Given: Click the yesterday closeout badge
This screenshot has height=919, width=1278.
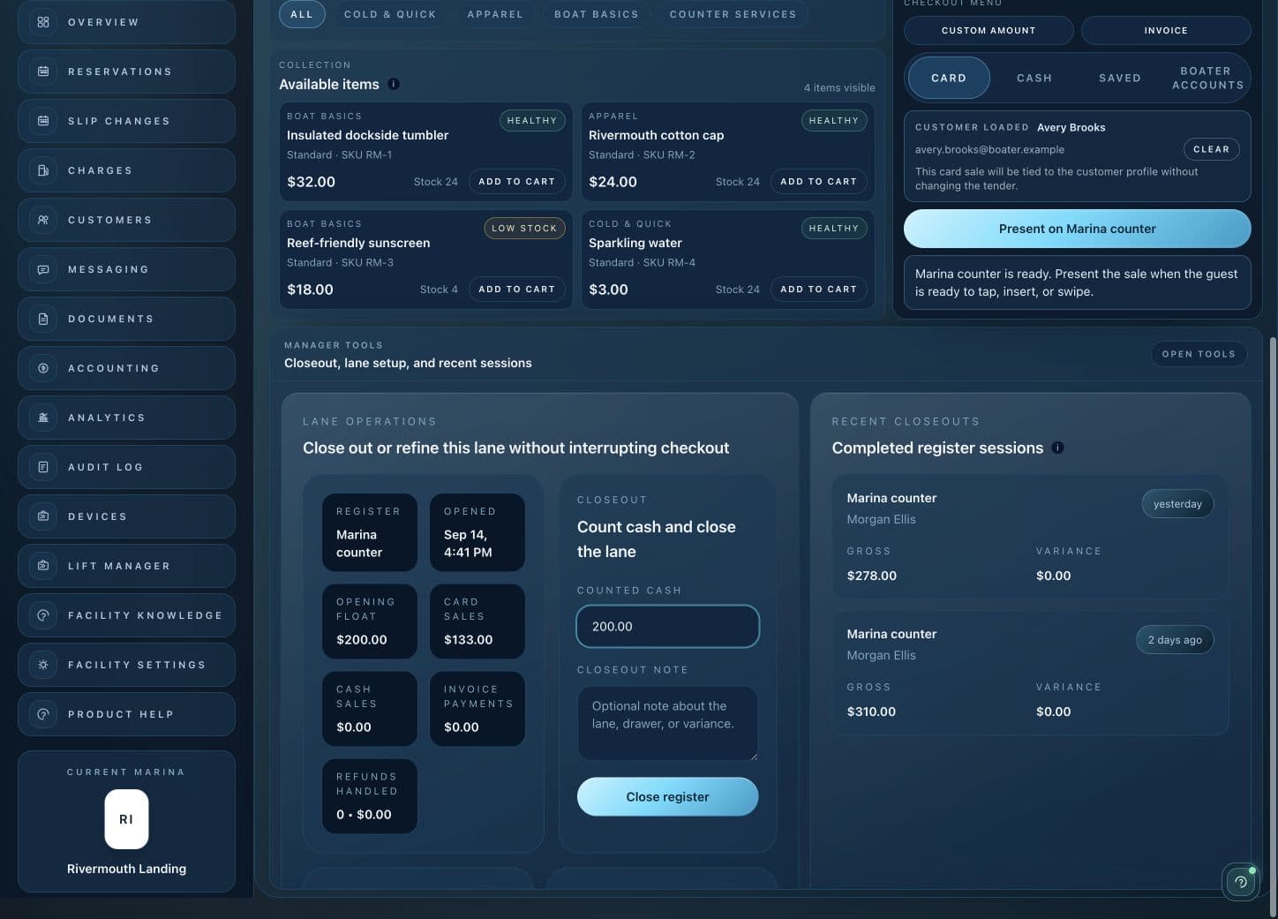Looking at the screenshot, I should click(x=1177, y=503).
